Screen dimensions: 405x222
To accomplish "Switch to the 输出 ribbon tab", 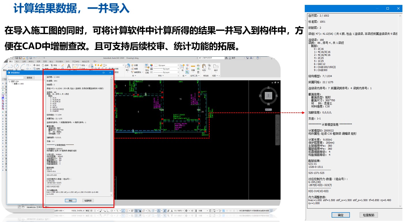I will tap(51, 61).
